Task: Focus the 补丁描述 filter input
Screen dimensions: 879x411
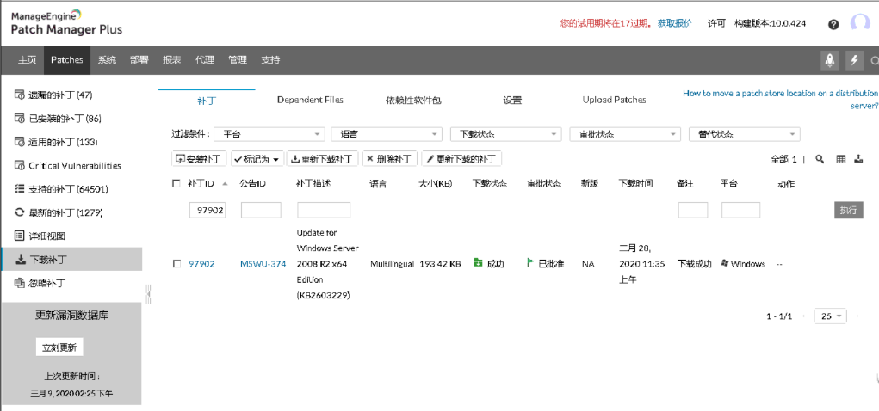Action: [x=324, y=211]
